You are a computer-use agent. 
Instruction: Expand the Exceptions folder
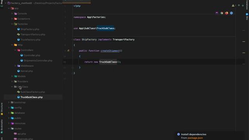12,19
